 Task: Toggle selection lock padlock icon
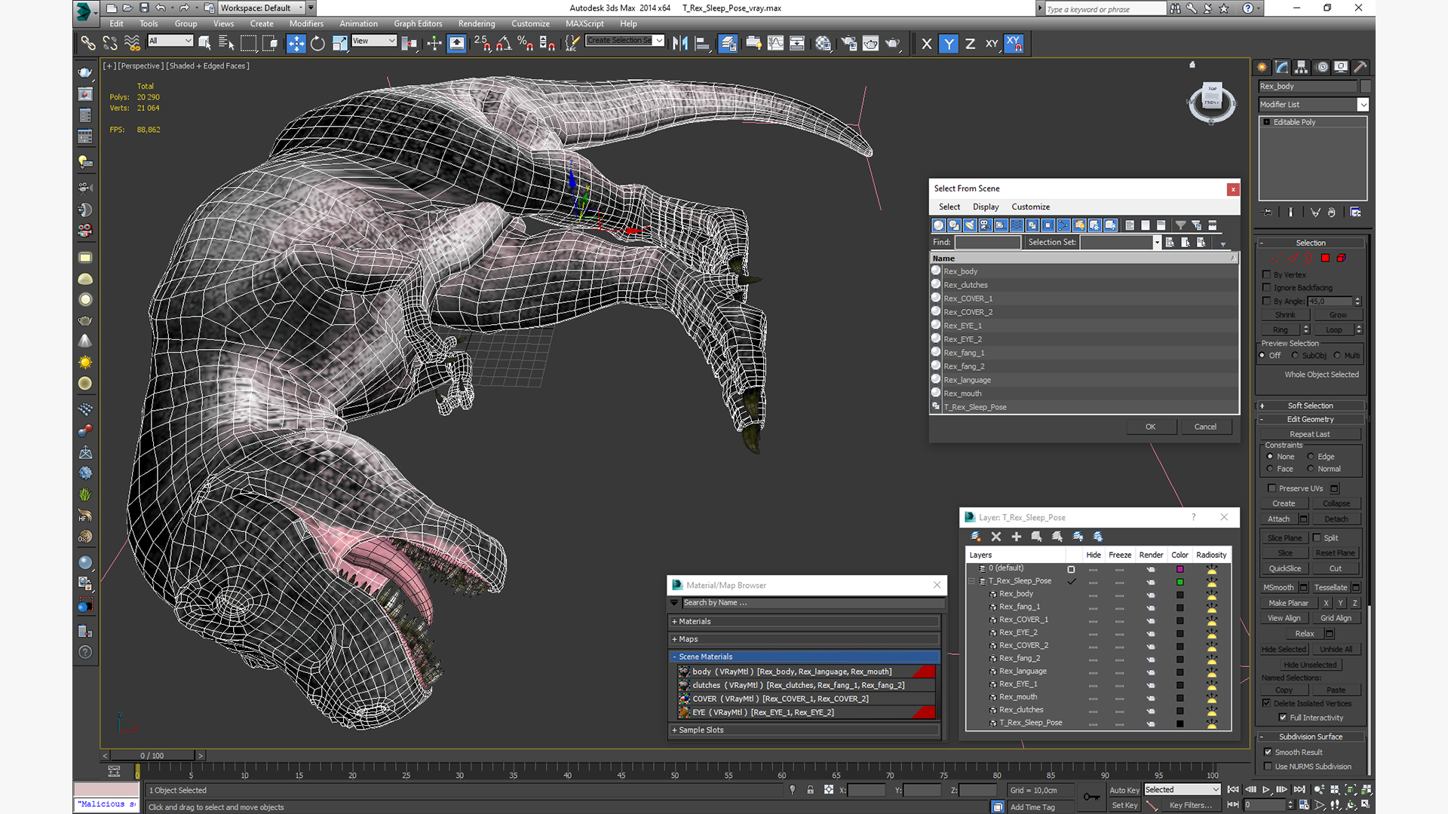[x=810, y=790]
